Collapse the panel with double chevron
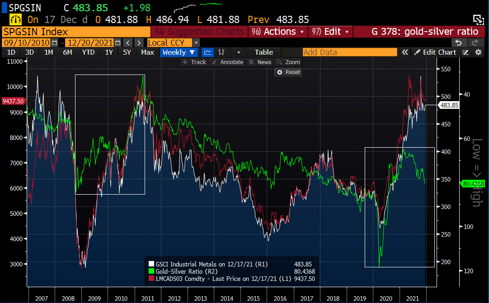The width and height of the screenshot is (489, 303). (x=405, y=52)
